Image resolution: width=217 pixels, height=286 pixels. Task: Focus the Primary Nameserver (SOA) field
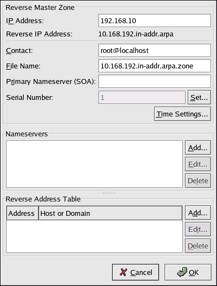click(155, 81)
